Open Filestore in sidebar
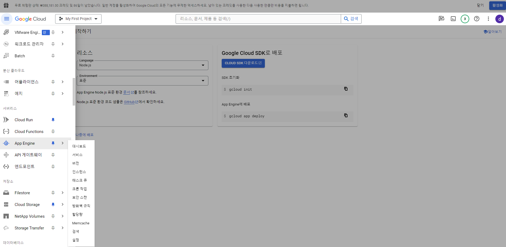This screenshot has width=506, height=247. pos(22,193)
